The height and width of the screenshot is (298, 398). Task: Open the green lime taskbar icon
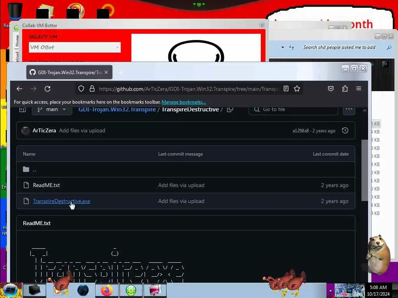(x=131, y=290)
